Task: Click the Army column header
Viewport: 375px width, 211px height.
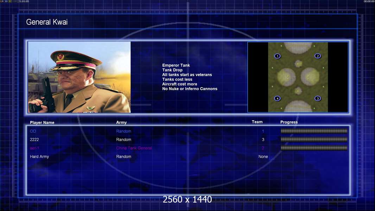Action: [x=121, y=122]
